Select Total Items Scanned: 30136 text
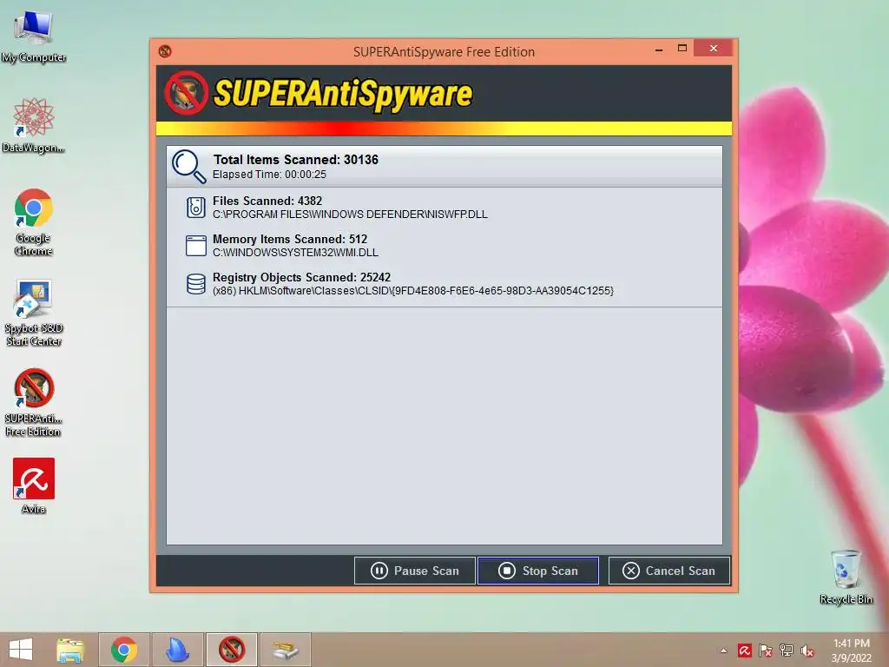The width and height of the screenshot is (889, 667). pos(295,160)
